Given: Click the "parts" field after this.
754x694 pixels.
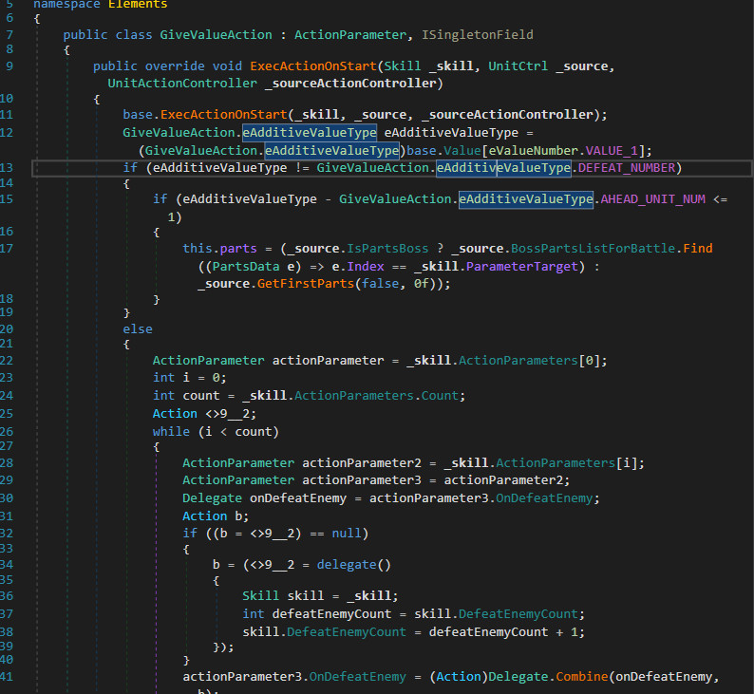Looking at the screenshot, I should click(x=238, y=249).
